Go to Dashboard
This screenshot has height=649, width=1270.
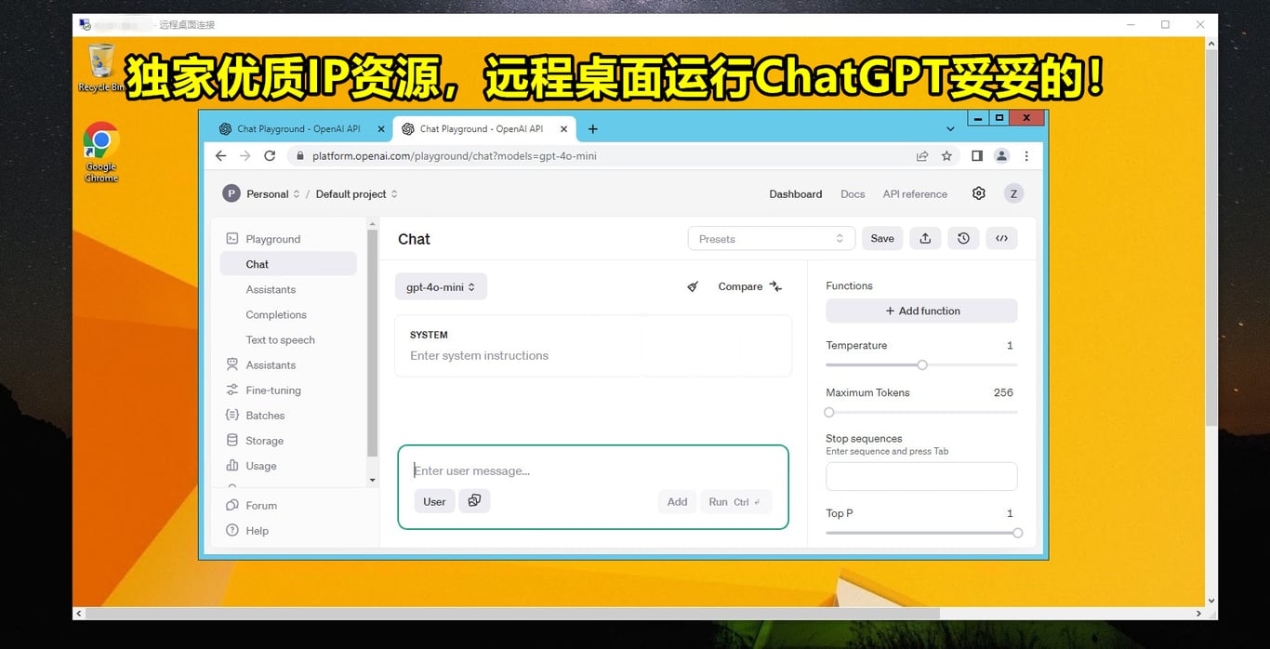pyautogui.click(x=796, y=194)
